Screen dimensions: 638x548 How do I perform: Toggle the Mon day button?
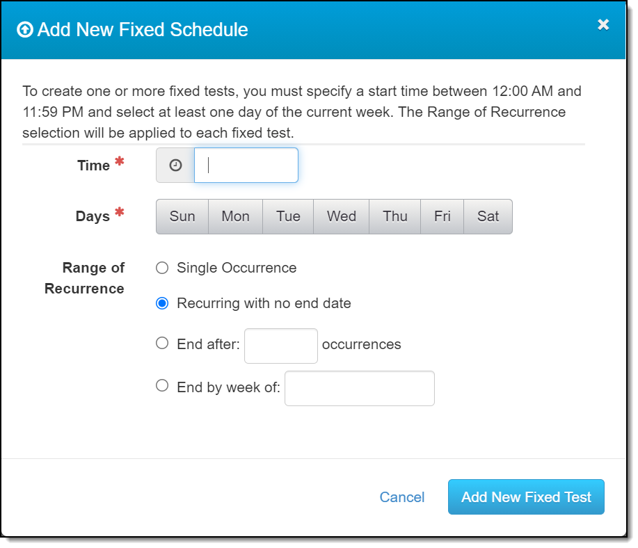coord(235,216)
